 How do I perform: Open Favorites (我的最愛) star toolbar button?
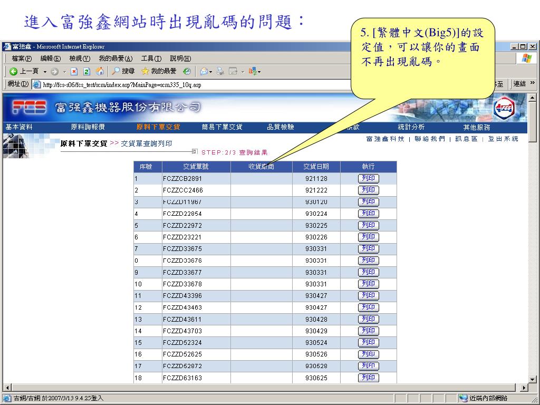click(x=159, y=71)
